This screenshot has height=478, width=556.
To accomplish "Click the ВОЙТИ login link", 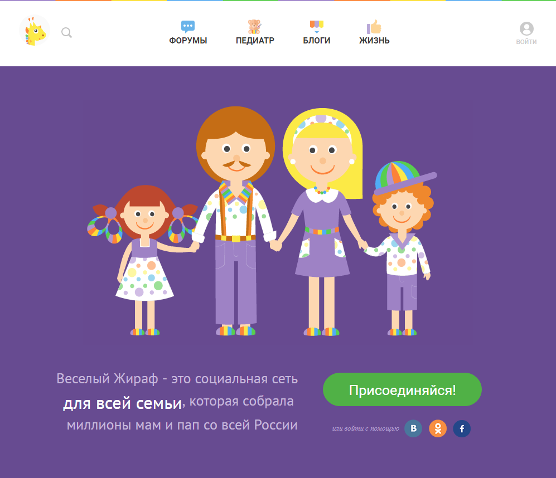I will click(x=526, y=41).
